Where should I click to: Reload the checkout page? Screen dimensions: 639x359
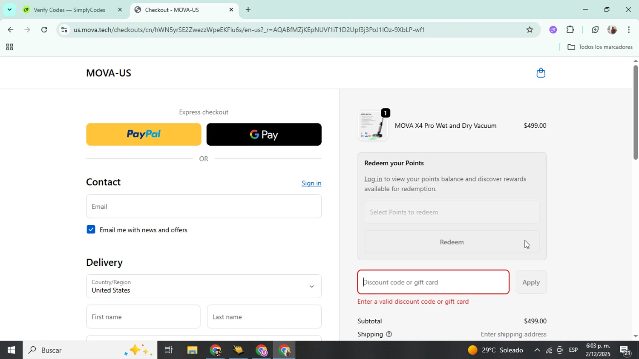coord(44,30)
